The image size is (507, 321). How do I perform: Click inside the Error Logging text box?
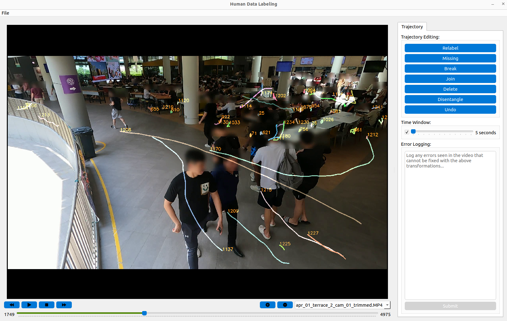click(x=450, y=225)
